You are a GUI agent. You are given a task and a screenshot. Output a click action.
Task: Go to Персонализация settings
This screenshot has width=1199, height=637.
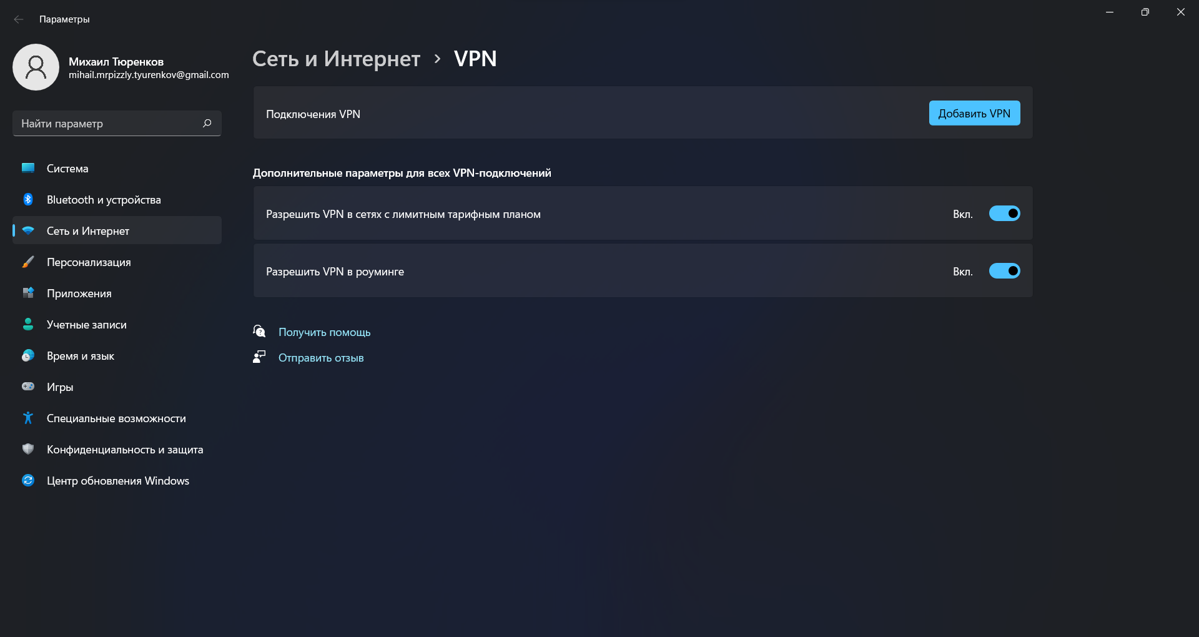pos(117,262)
